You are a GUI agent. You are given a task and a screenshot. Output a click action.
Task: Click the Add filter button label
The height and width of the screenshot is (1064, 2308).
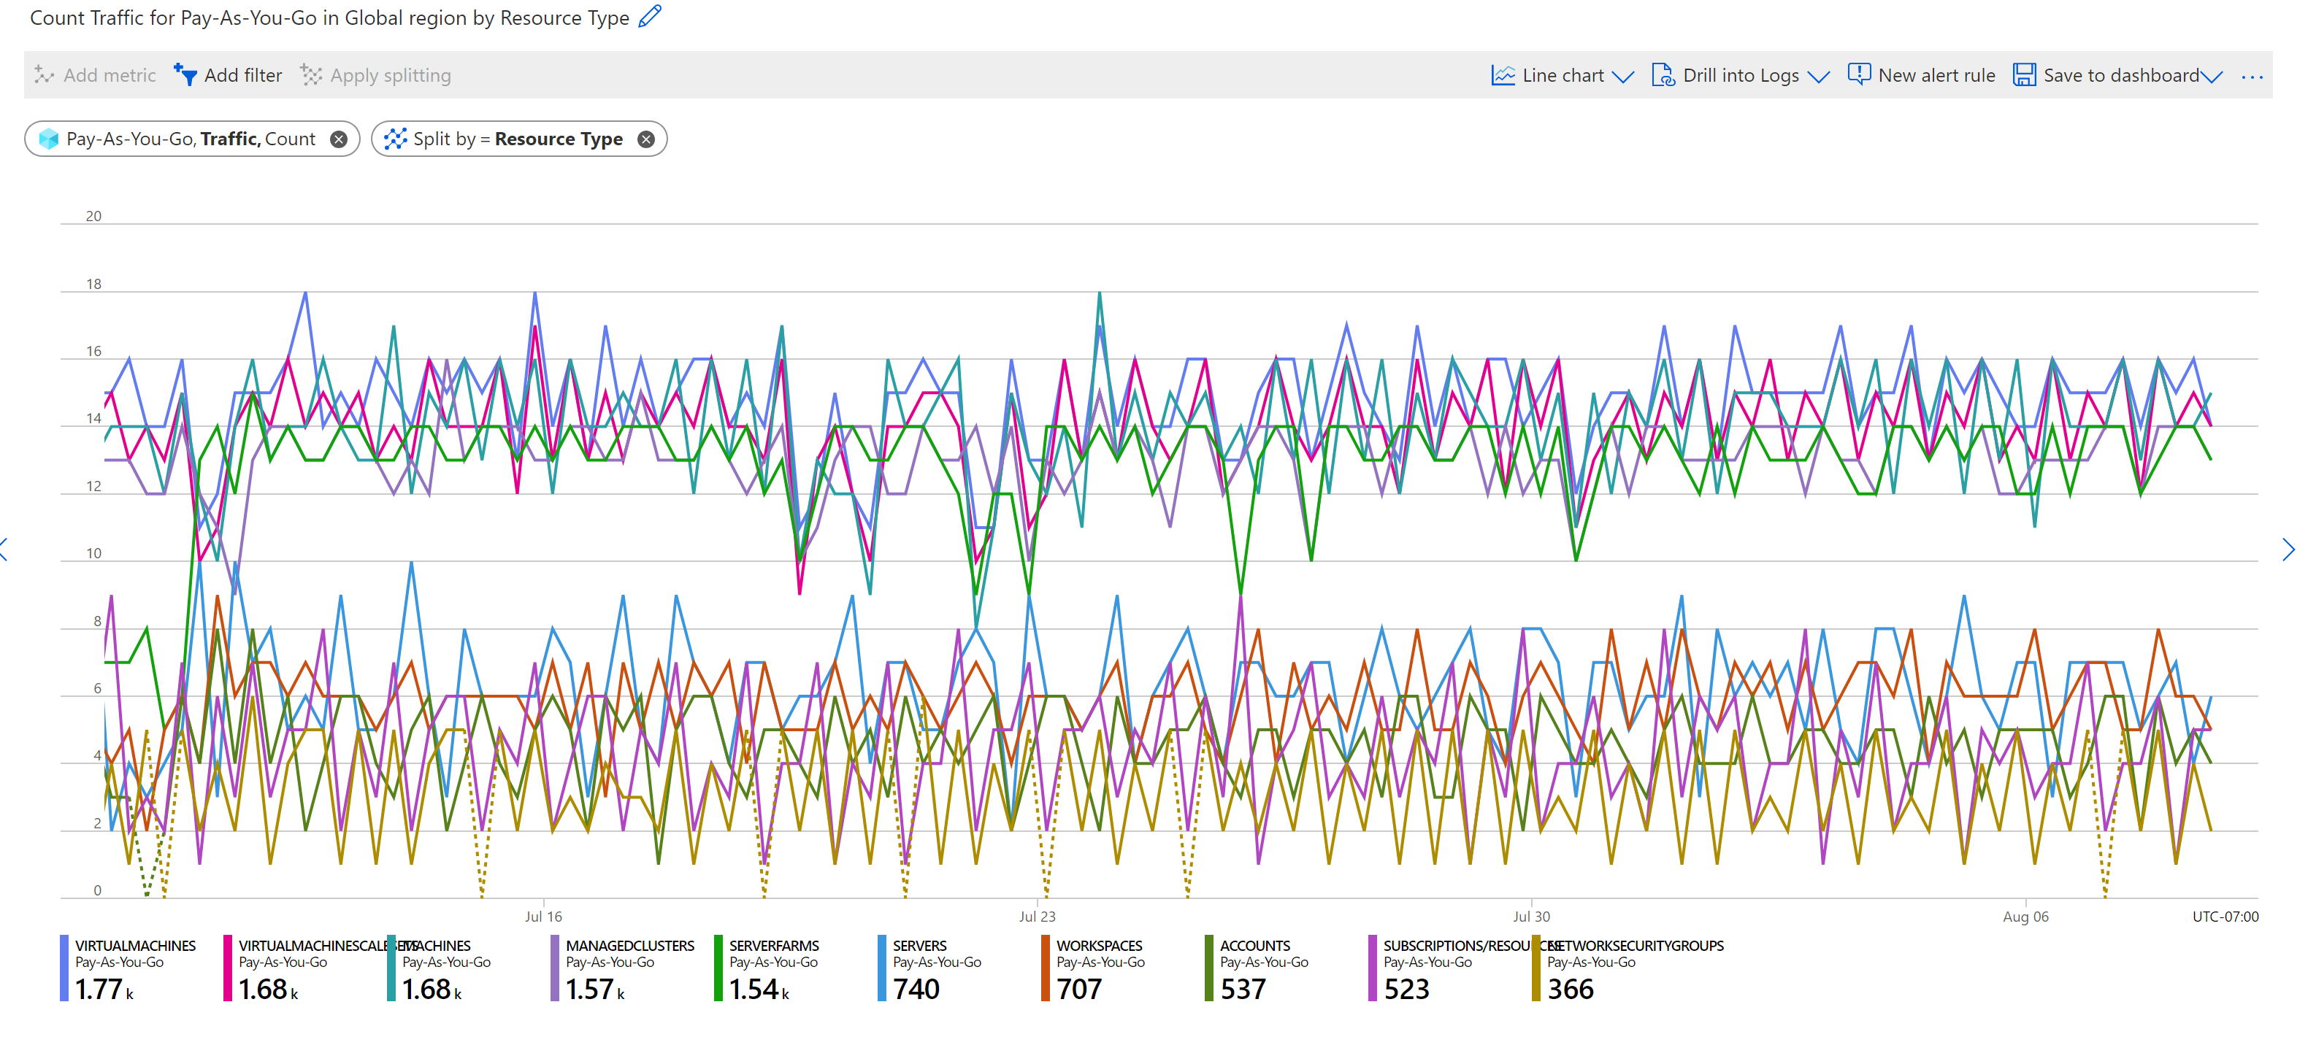243,75
